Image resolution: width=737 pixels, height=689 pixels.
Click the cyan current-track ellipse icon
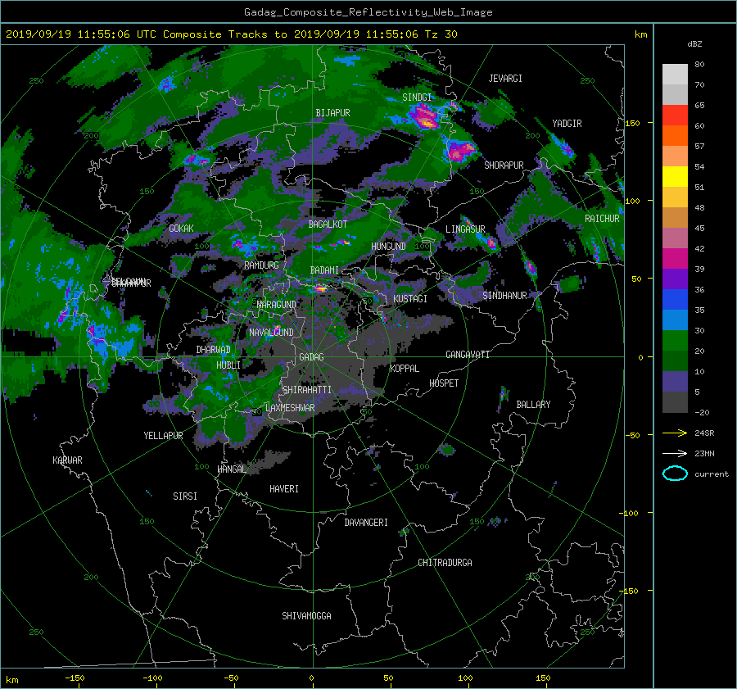click(675, 474)
